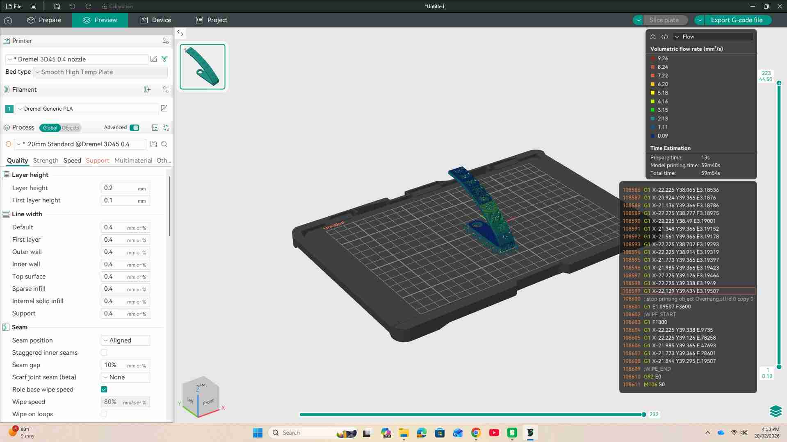Click the Export G-code file button
787x442 pixels.
click(737, 20)
